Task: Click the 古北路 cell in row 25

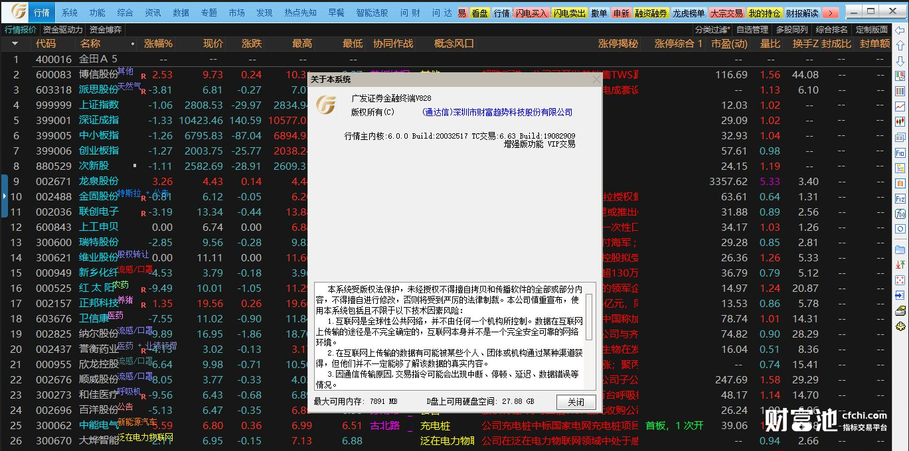Action: [x=386, y=425]
